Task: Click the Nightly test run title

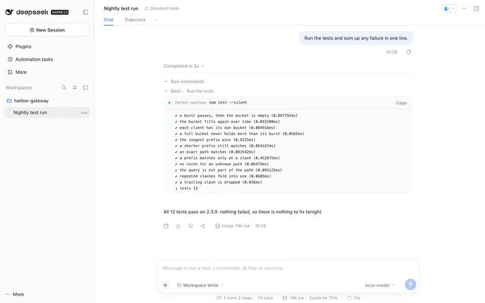Action: pos(121,8)
